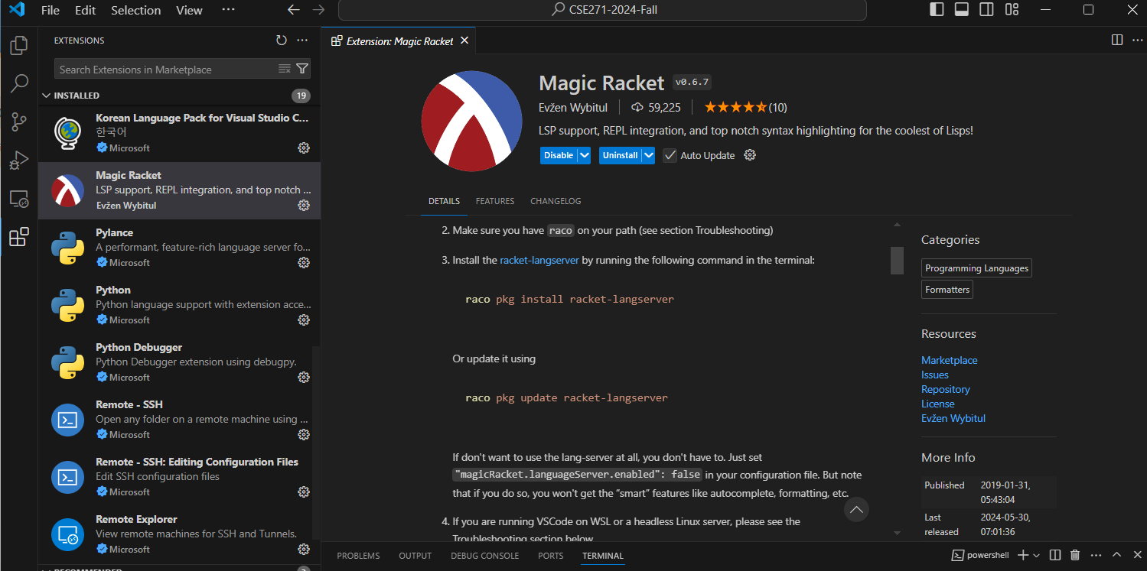Click Programming Languages category tag
This screenshot has width=1147, height=571.
click(x=977, y=268)
